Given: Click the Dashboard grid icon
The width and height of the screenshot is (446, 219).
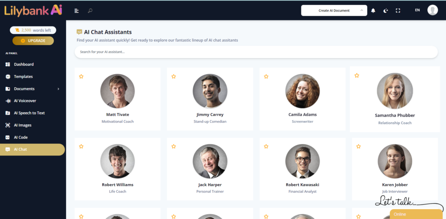Looking at the screenshot, I should click(8, 64).
